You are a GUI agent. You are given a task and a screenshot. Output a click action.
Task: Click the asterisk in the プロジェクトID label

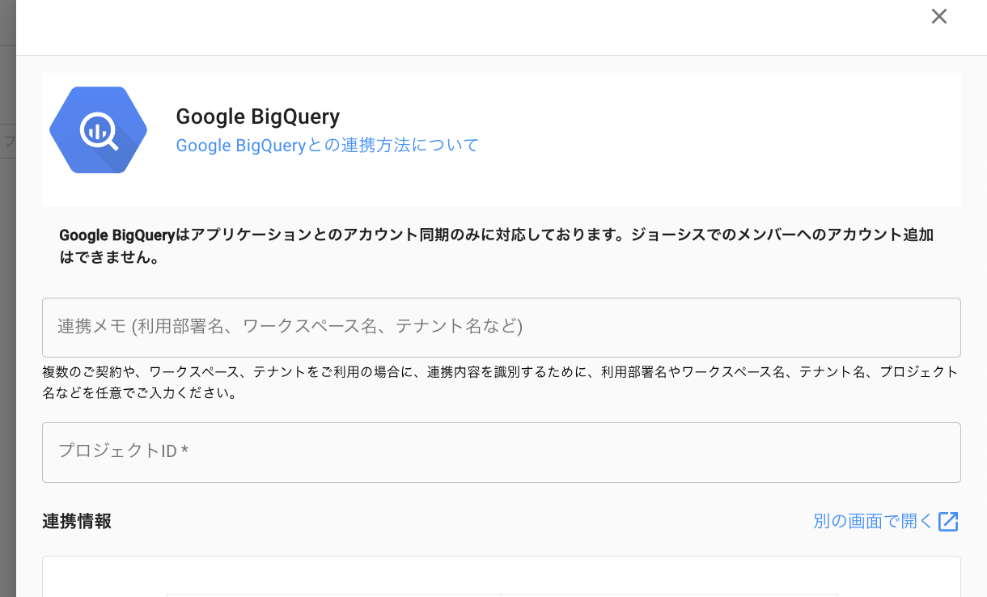185,451
